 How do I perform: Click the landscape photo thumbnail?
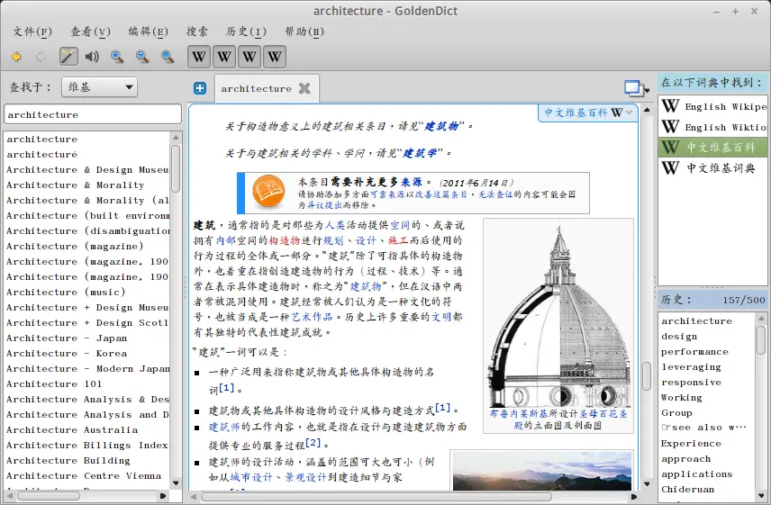click(542, 472)
